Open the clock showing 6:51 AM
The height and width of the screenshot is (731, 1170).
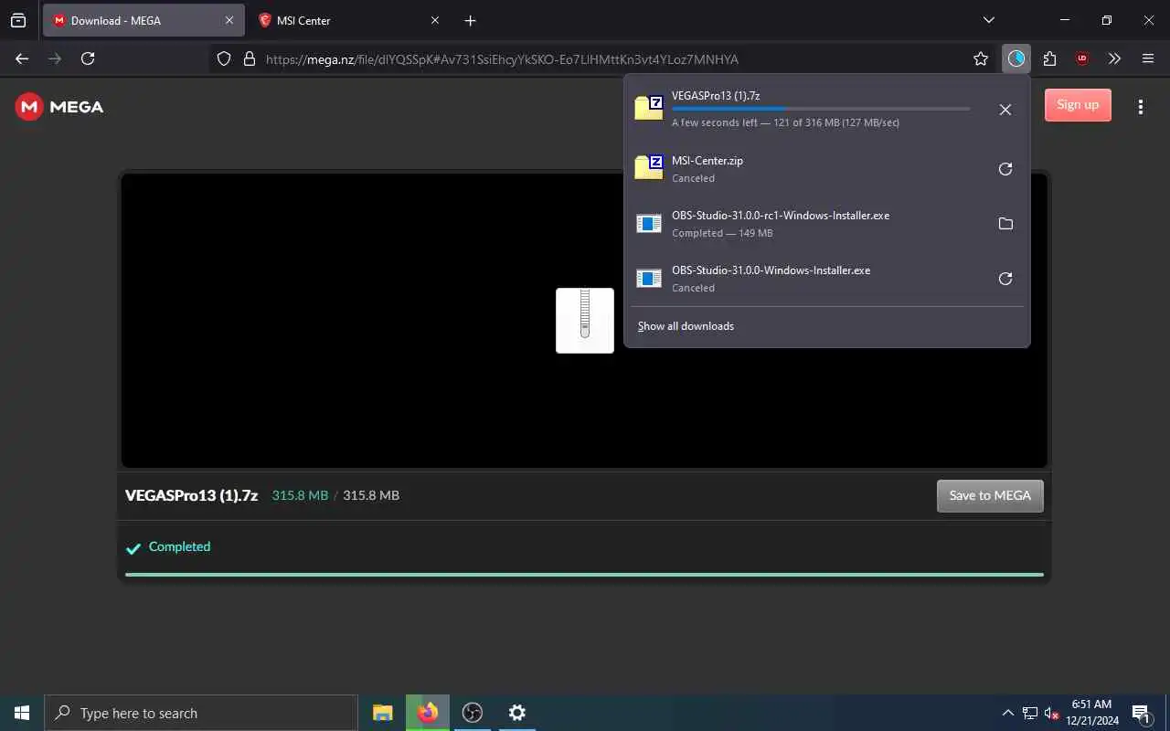point(1092,713)
